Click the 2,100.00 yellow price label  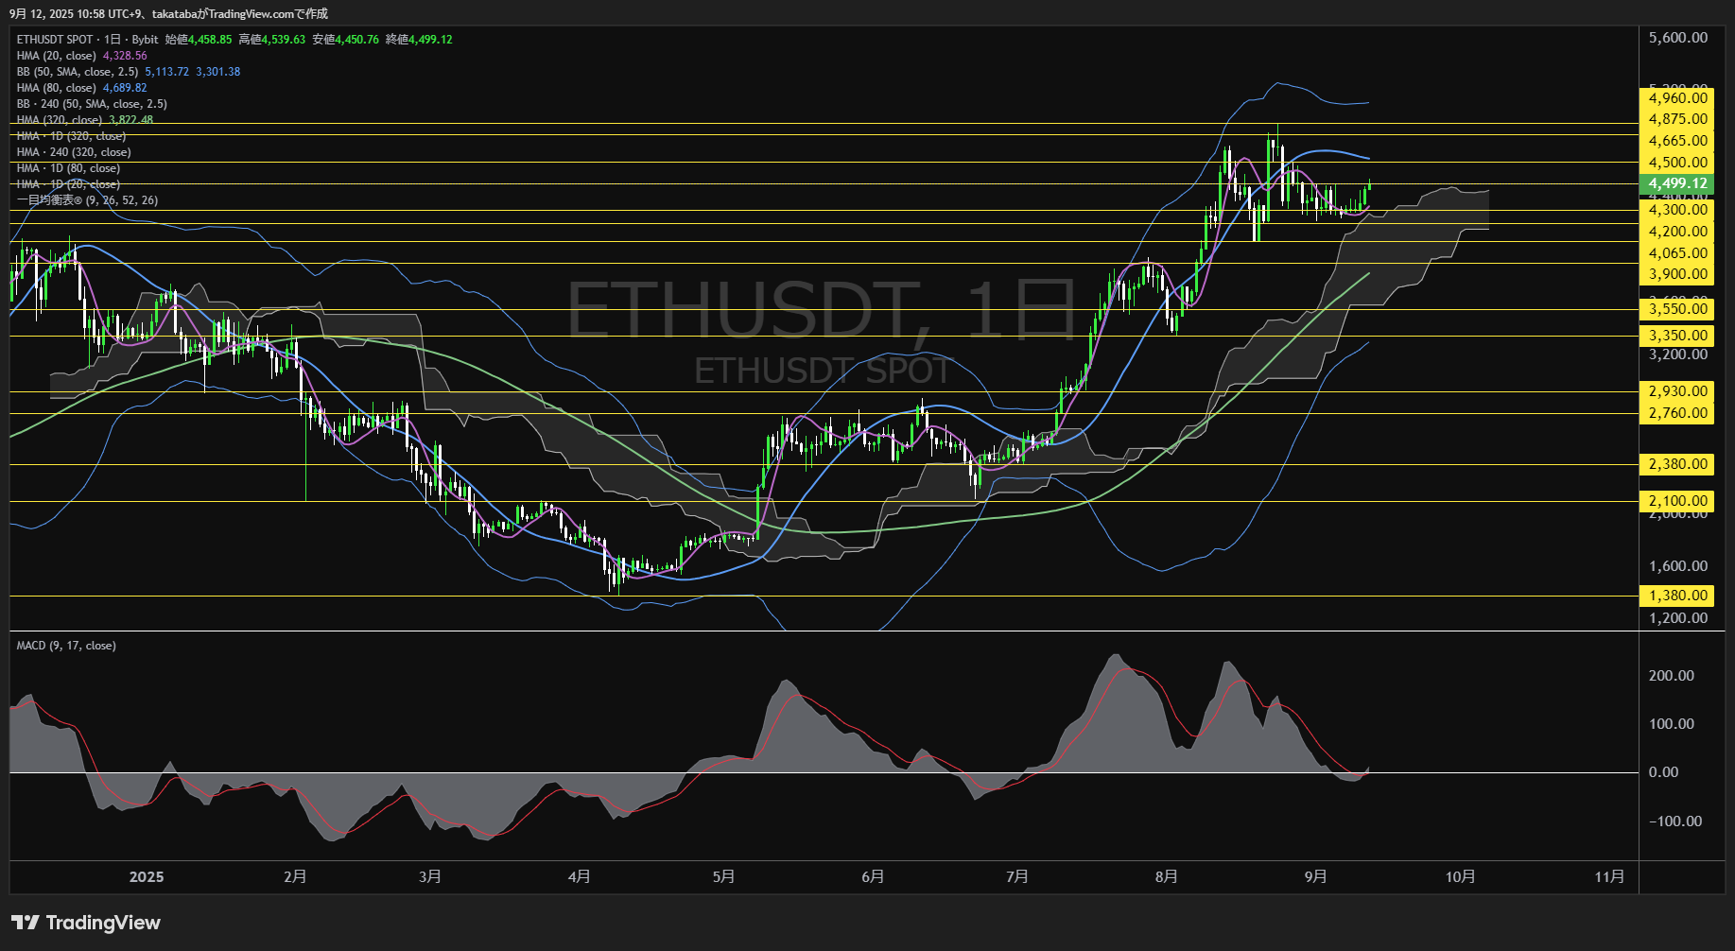tap(1676, 501)
